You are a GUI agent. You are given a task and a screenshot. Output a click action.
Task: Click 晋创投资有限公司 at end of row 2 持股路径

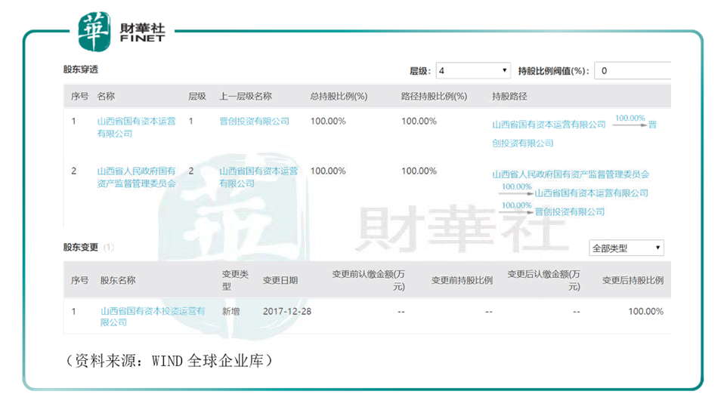570,212
